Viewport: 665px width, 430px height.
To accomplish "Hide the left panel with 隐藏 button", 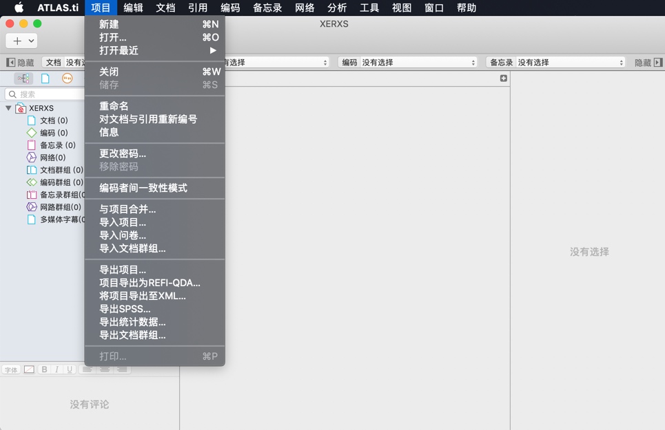I will coord(20,63).
